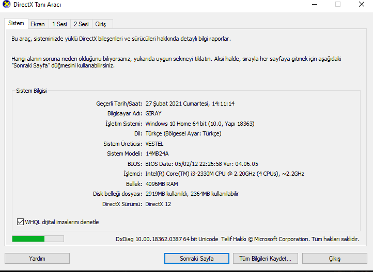This screenshot has height=272, width=373.
Task: Minimize the DirectX Tanı Aracı window
Action: pyautogui.click(x=315, y=5)
